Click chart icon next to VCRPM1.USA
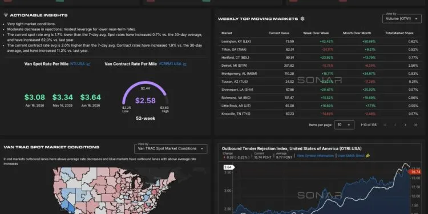The width and height of the screenshot is (428, 214). click(x=184, y=64)
